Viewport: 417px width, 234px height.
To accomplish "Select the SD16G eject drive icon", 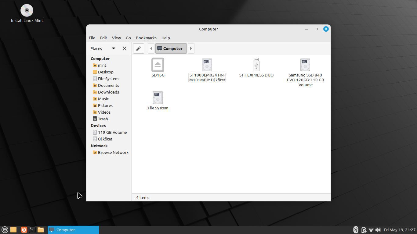I will click(158, 65).
